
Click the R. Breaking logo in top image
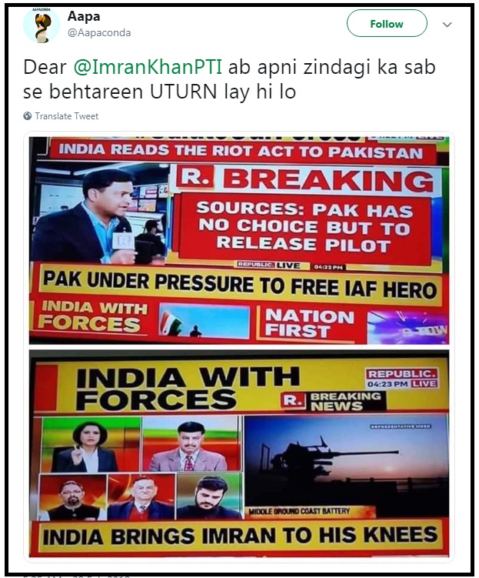coord(305,181)
